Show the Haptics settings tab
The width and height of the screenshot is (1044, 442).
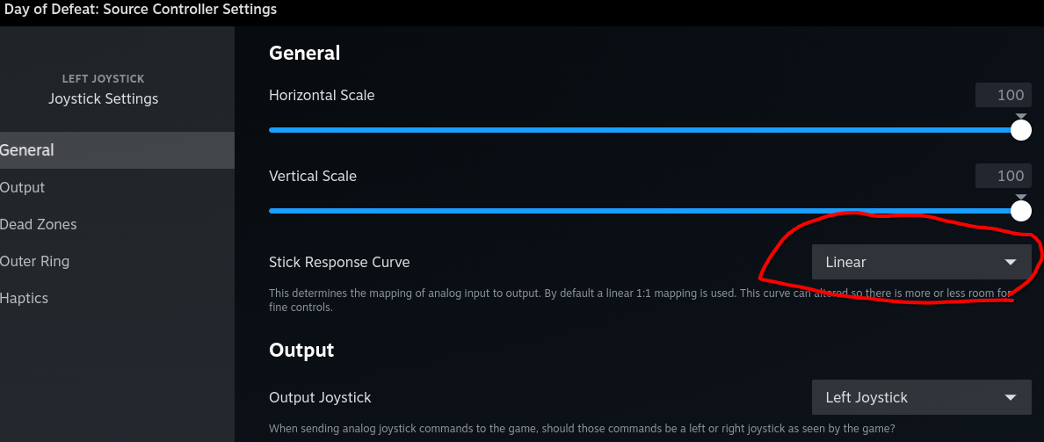[x=25, y=298]
